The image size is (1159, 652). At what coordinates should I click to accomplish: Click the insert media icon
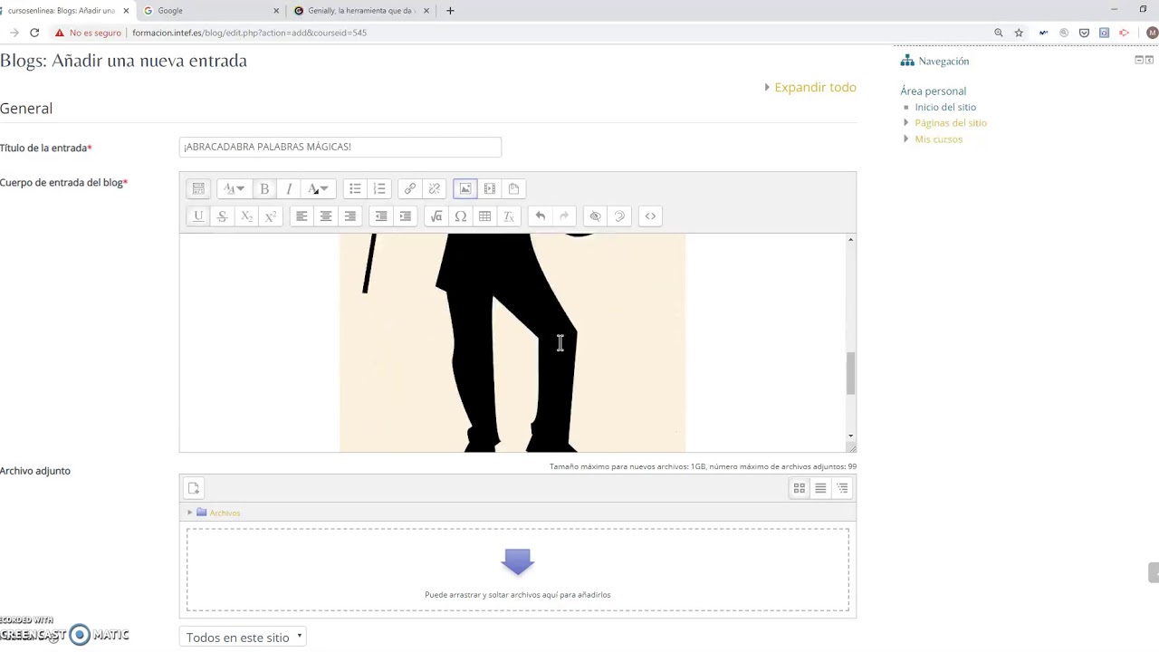(x=490, y=188)
